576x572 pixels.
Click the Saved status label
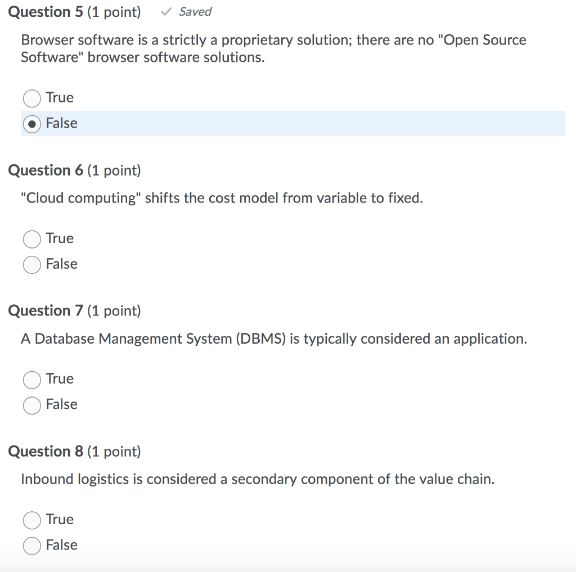coord(194,11)
